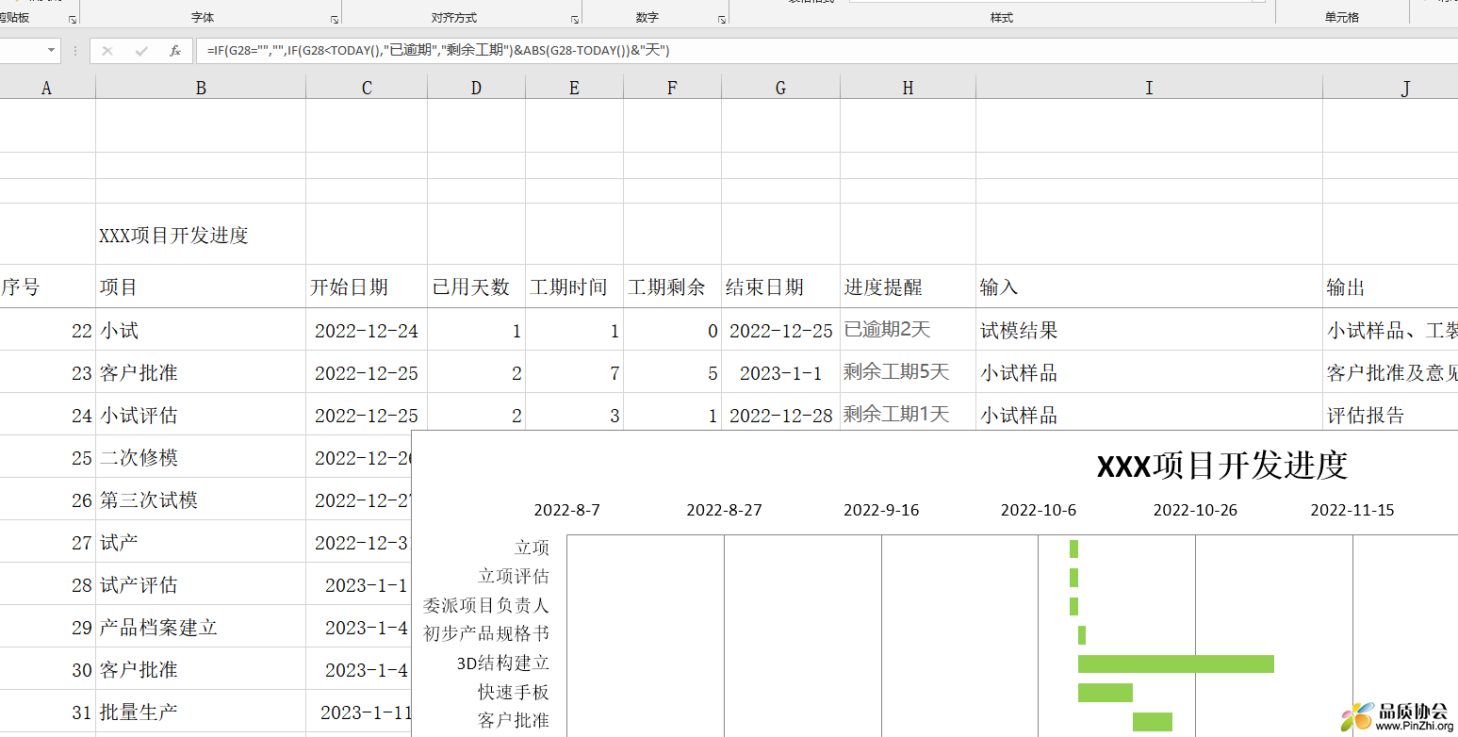
Task: Click the 开始日期 header cell
Action: 367,287
